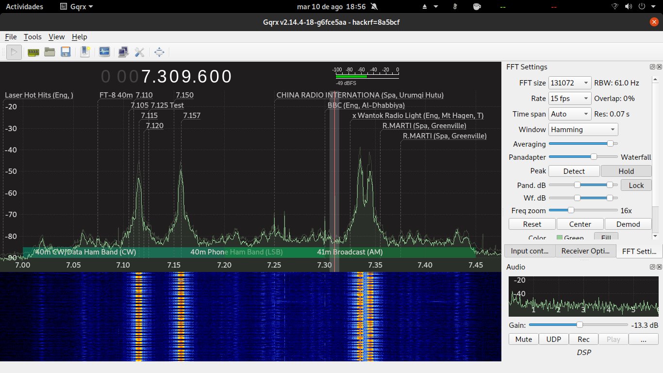Click the load settings folder icon
The width and height of the screenshot is (663, 373).
(50, 51)
